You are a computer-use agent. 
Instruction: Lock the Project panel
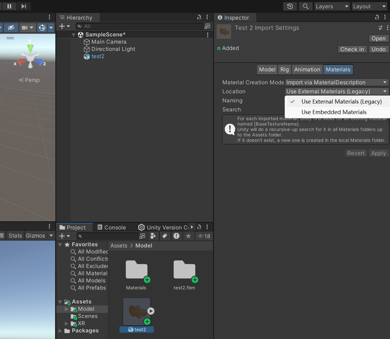pos(199,227)
